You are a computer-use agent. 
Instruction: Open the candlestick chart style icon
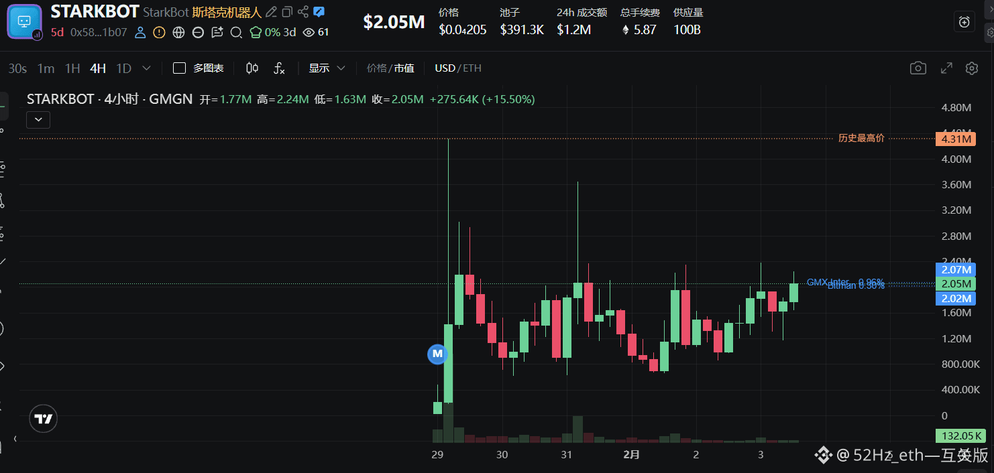(x=252, y=68)
